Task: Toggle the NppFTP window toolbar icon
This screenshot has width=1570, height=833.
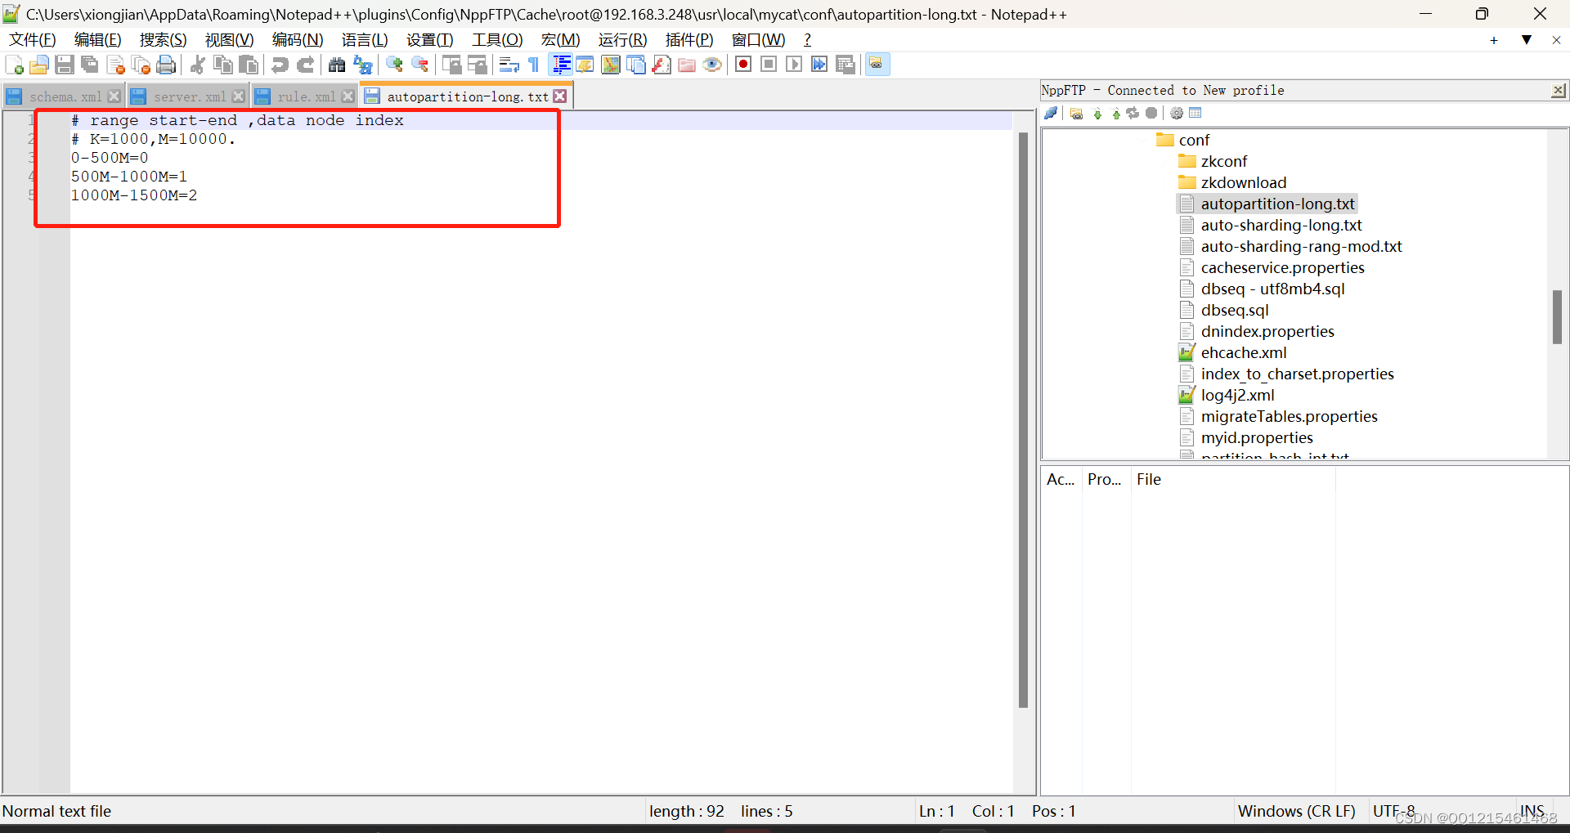Action: pos(877,65)
